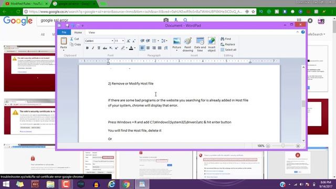Open the Windows Start button
The image size is (336, 189).
point(6,184)
